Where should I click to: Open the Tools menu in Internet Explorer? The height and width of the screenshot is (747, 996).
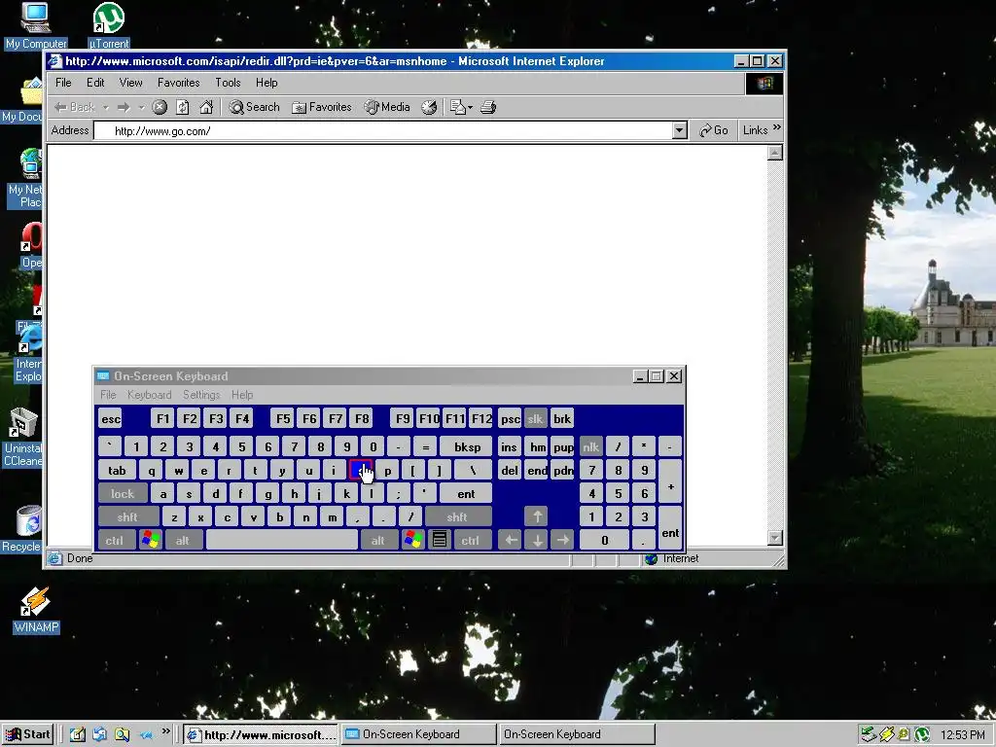(228, 83)
